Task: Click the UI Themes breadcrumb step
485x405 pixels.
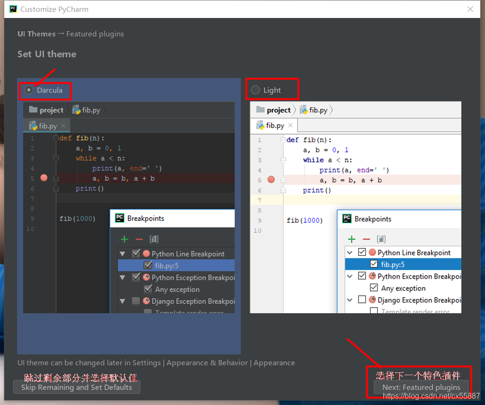Action: click(36, 34)
